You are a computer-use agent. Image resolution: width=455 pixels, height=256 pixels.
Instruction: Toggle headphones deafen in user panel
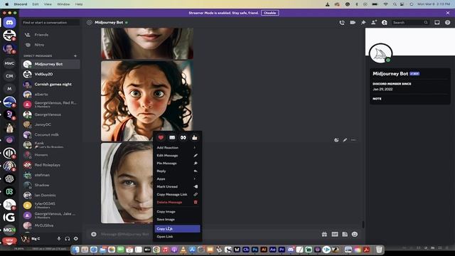pos(68,239)
